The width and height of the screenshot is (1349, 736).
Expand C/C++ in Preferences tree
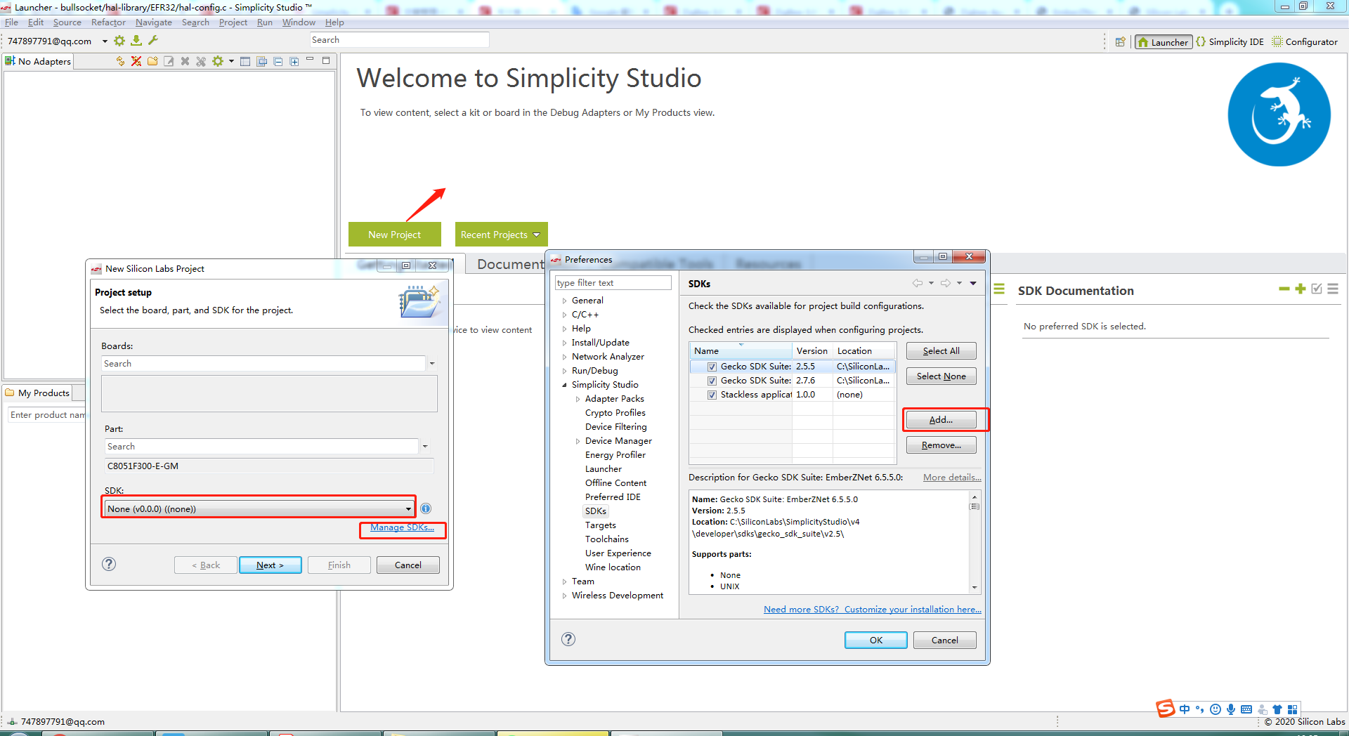(x=564, y=315)
